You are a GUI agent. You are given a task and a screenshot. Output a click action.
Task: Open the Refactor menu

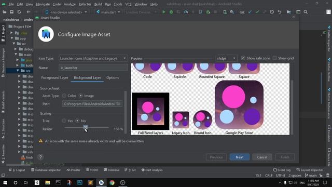85,4
